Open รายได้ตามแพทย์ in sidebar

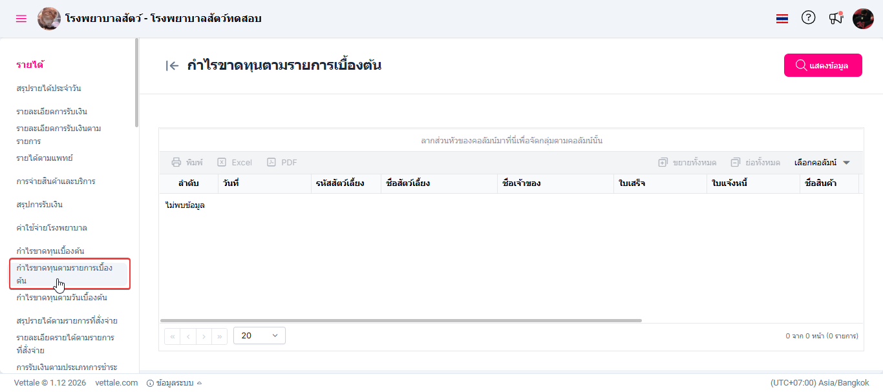(43, 158)
